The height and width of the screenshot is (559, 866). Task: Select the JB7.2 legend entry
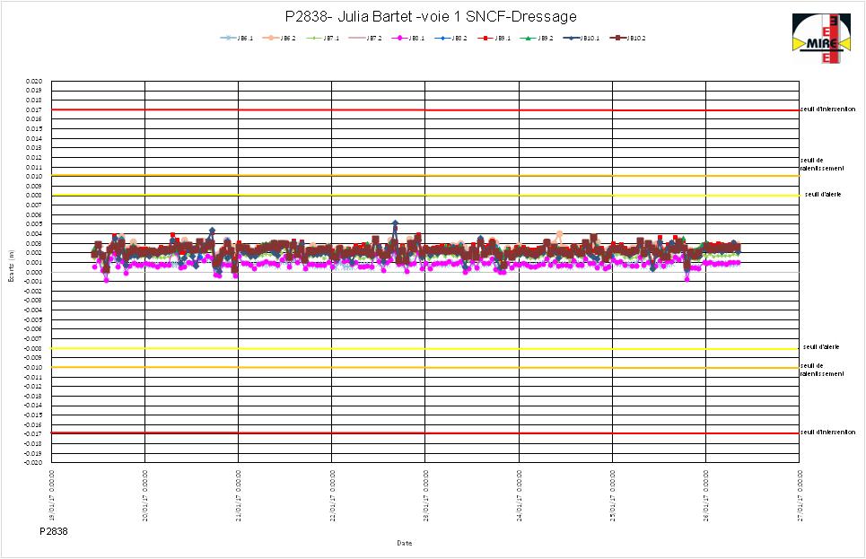tap(365, 38)
